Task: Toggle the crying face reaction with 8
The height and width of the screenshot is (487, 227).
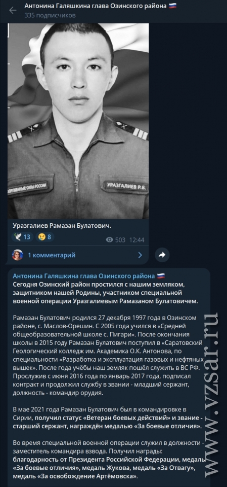Action: tap(45, 237)
